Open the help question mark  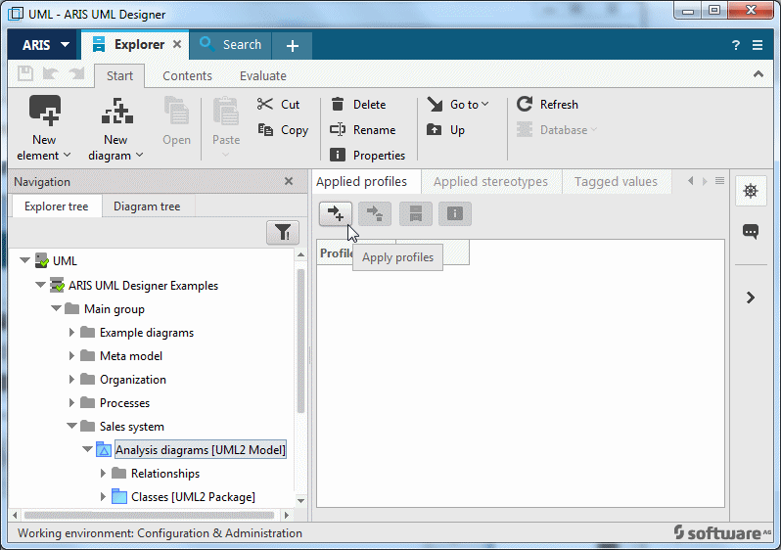(736, 45)
